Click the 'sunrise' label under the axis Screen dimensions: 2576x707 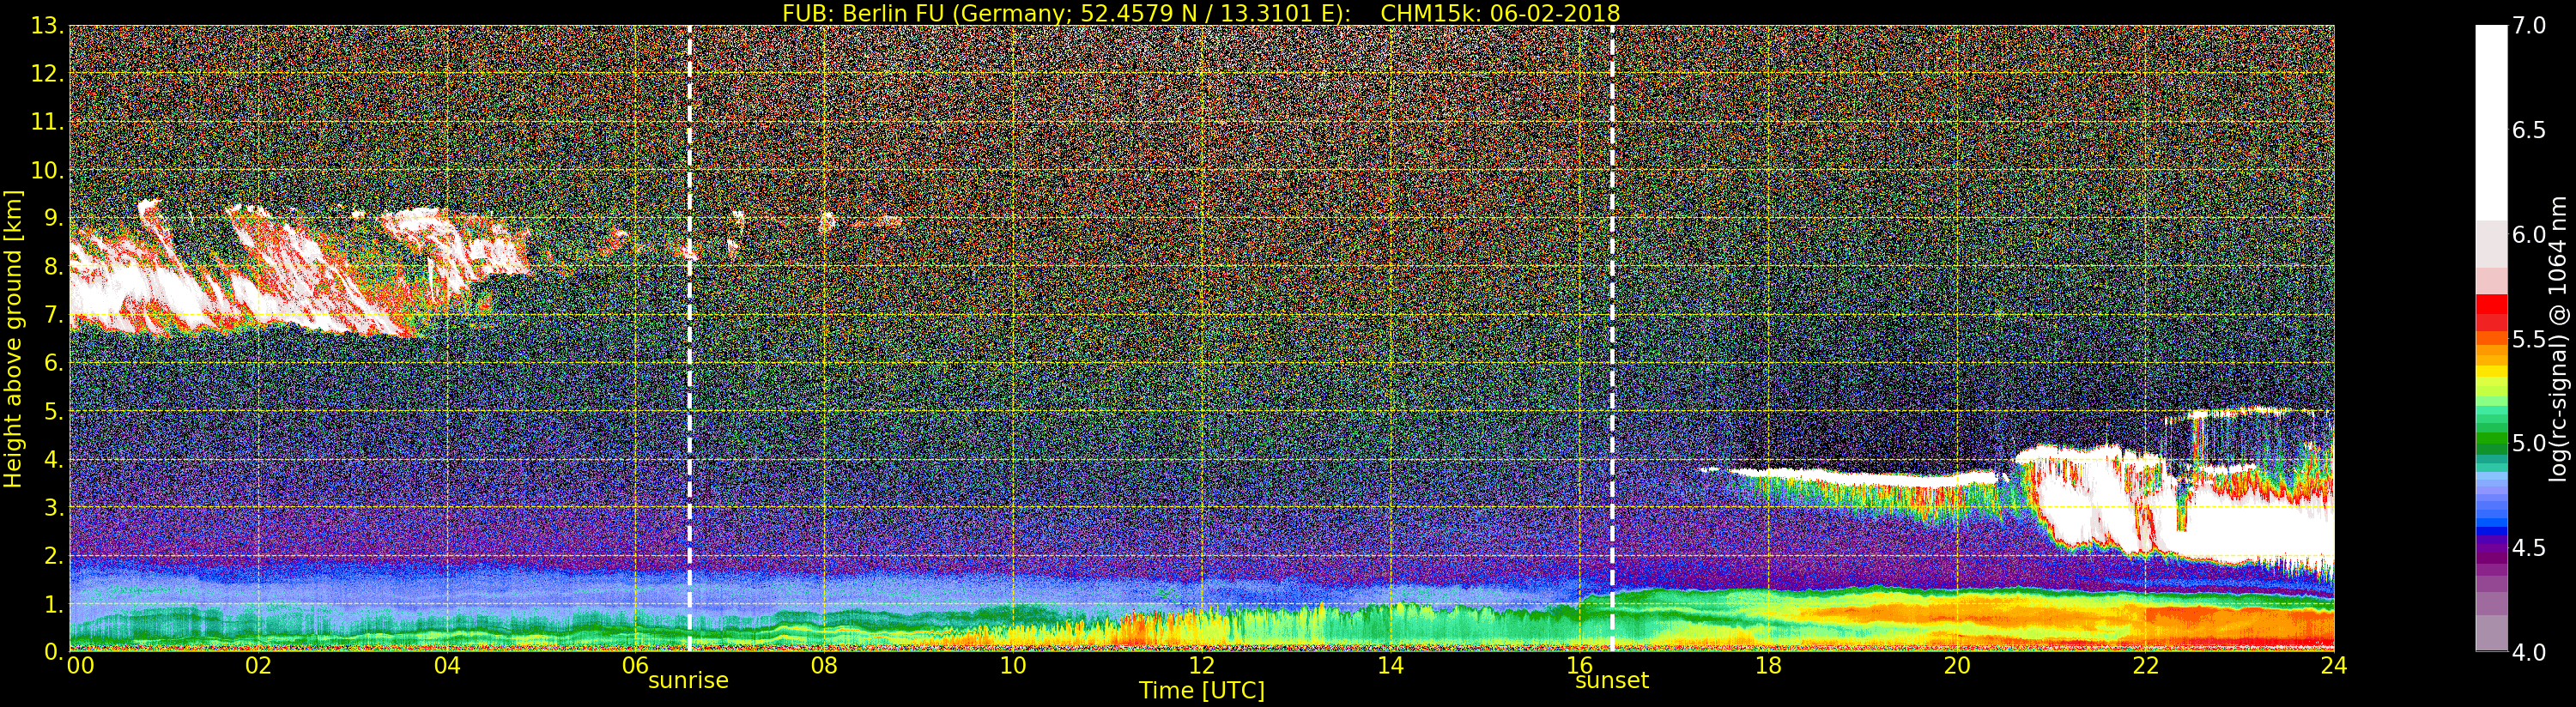(x=688, y=681)
